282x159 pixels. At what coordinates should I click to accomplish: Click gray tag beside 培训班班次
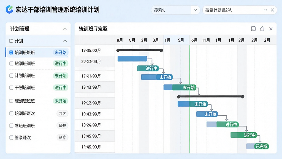[63, 113]
